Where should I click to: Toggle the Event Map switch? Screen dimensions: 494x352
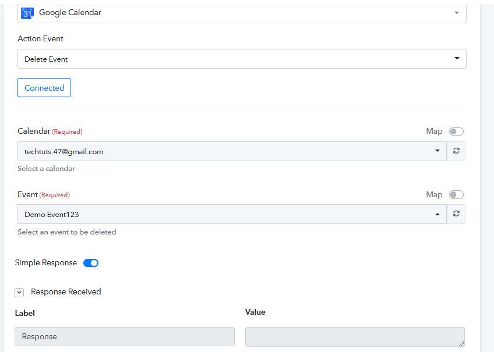(x=456, y=195)
